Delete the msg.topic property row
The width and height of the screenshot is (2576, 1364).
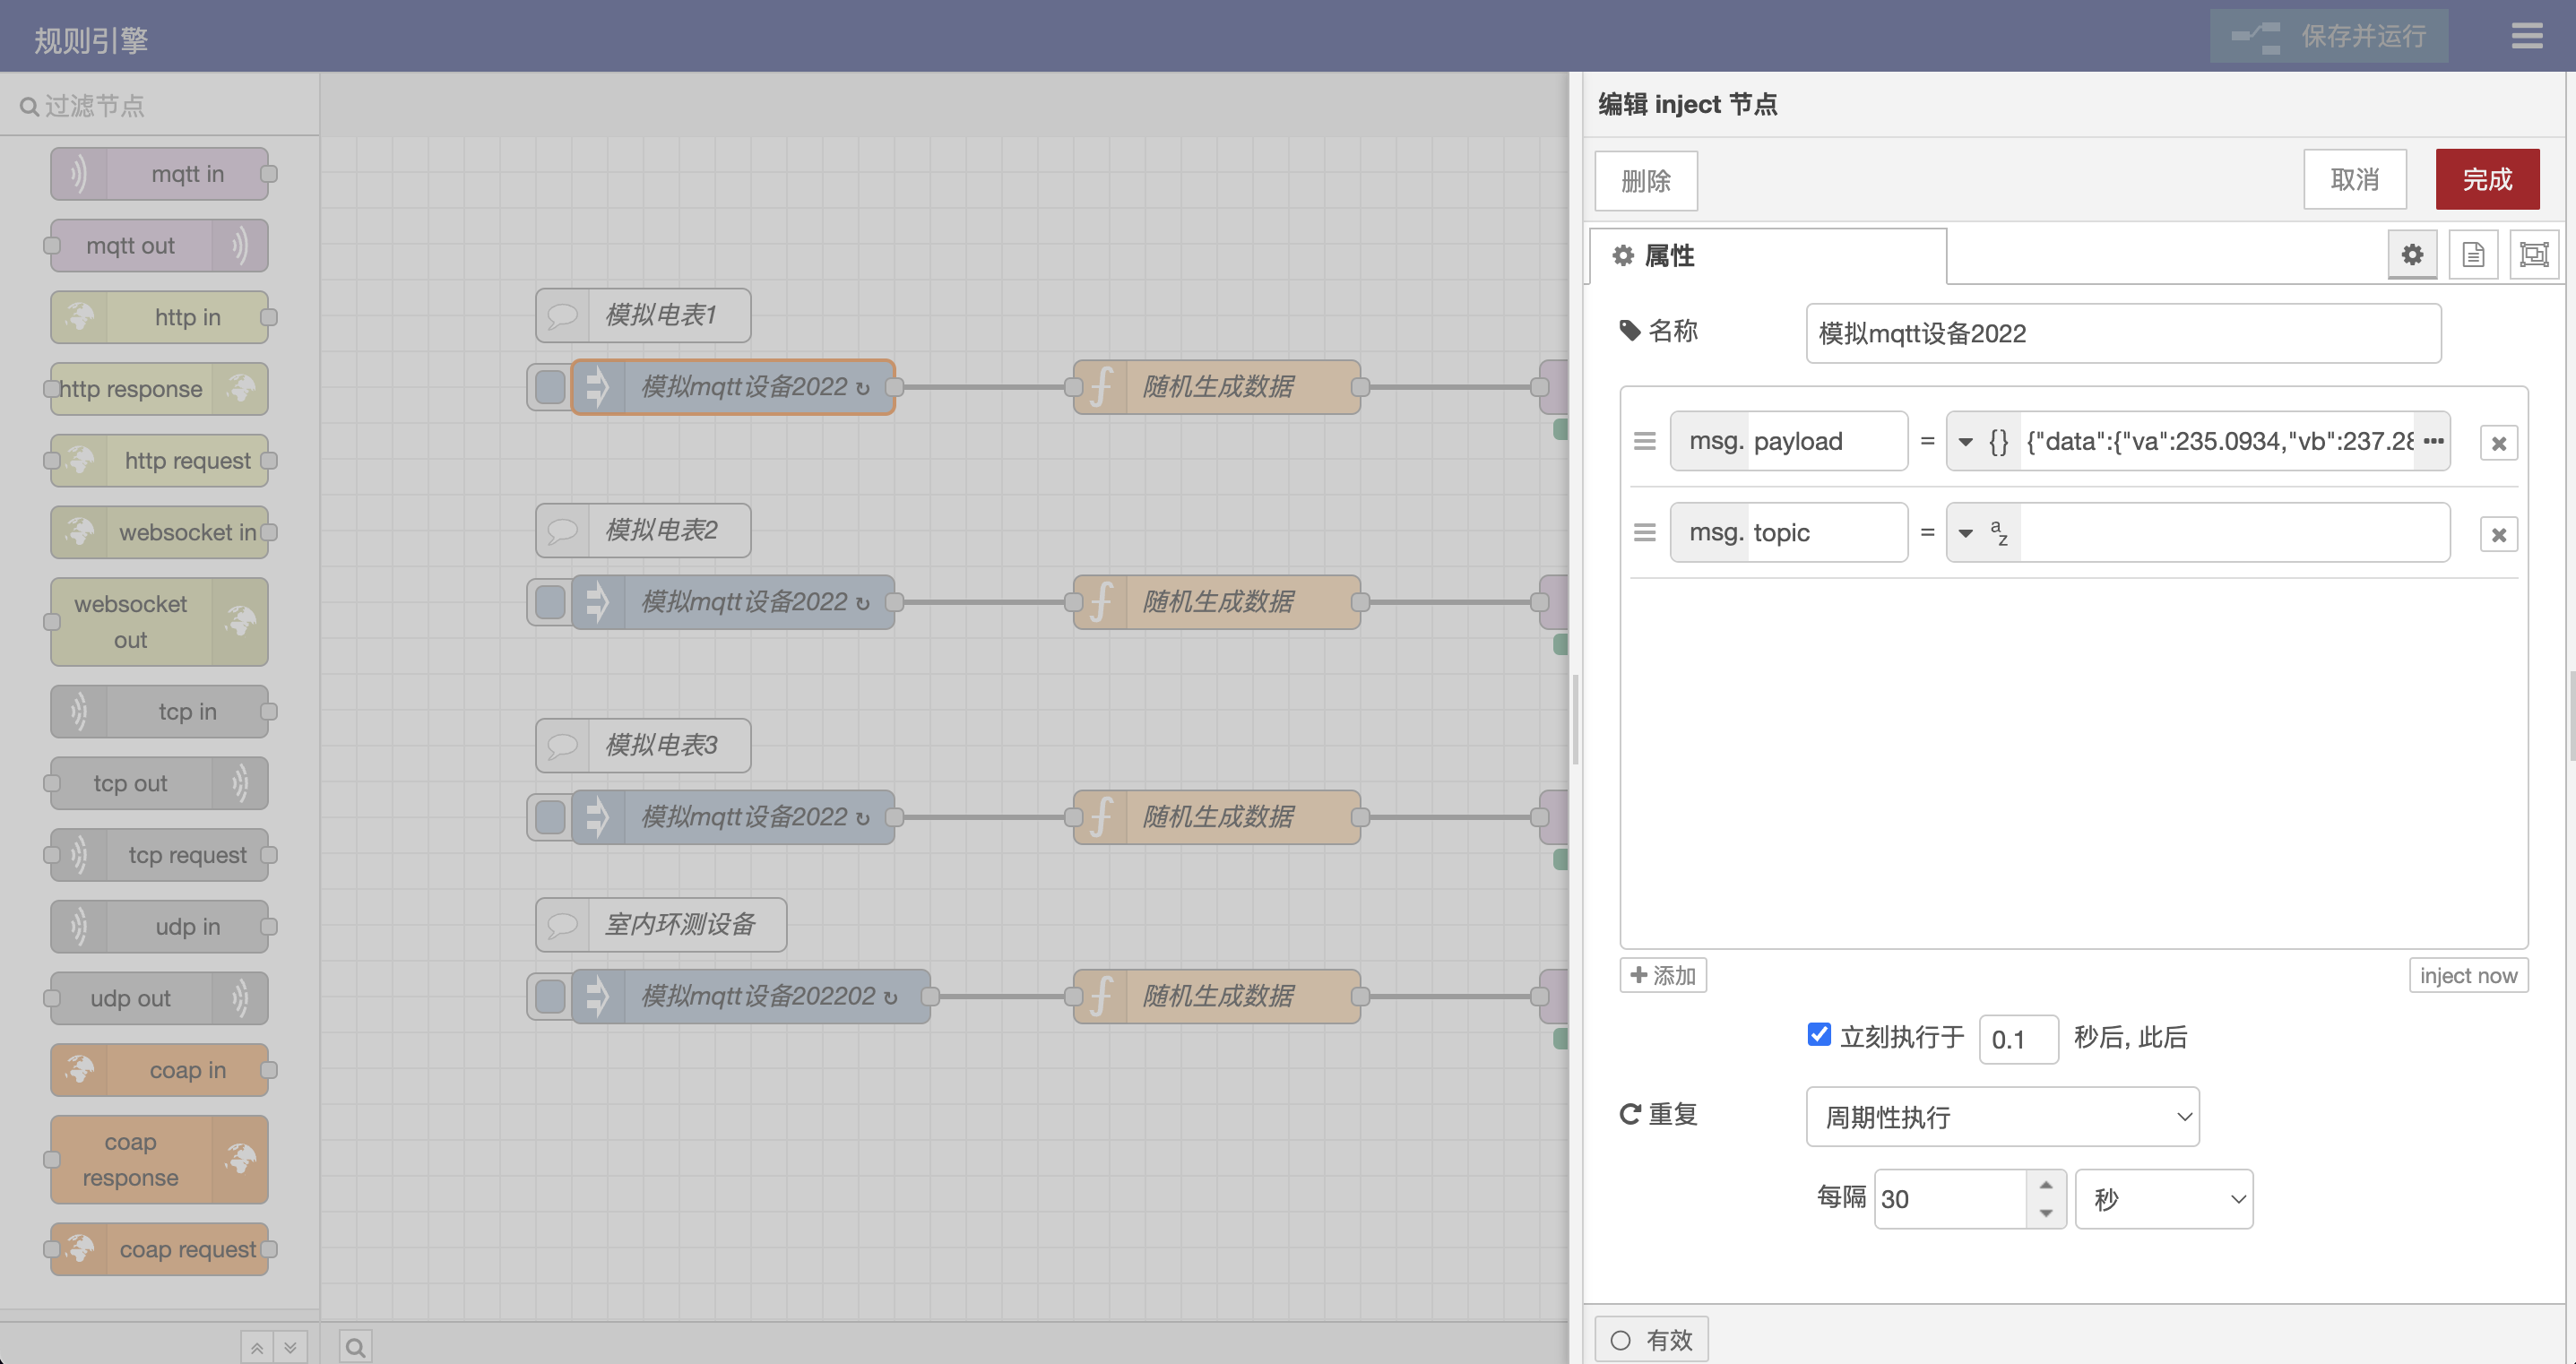point(2498,534)
